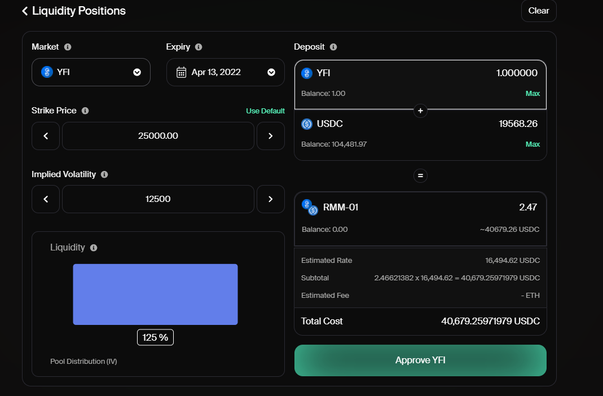Click the plus icon between deposits

[x=420, y=111]
